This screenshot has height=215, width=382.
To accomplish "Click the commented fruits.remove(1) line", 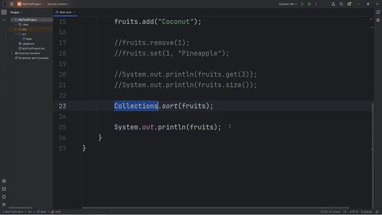I will 152,43.
